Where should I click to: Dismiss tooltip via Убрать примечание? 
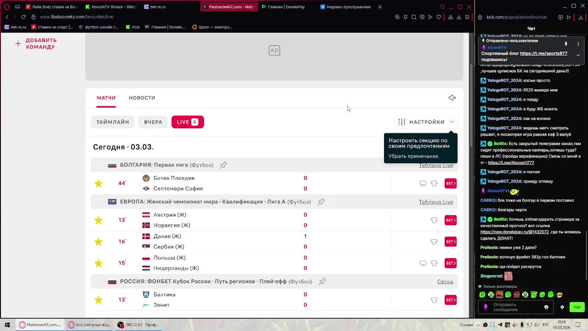(x=413, y=156)
